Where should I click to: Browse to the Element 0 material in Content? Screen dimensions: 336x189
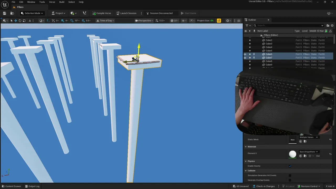[305, 156]
